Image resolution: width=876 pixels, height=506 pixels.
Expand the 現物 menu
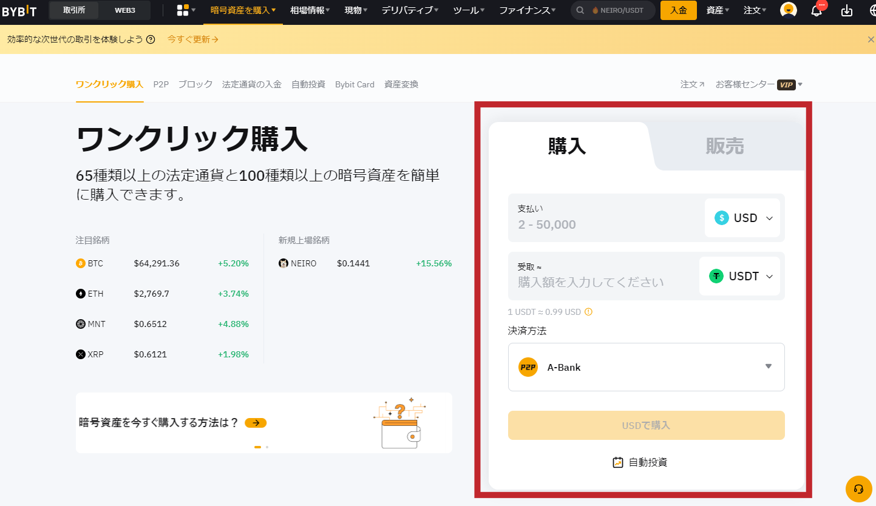pos(357,10)
